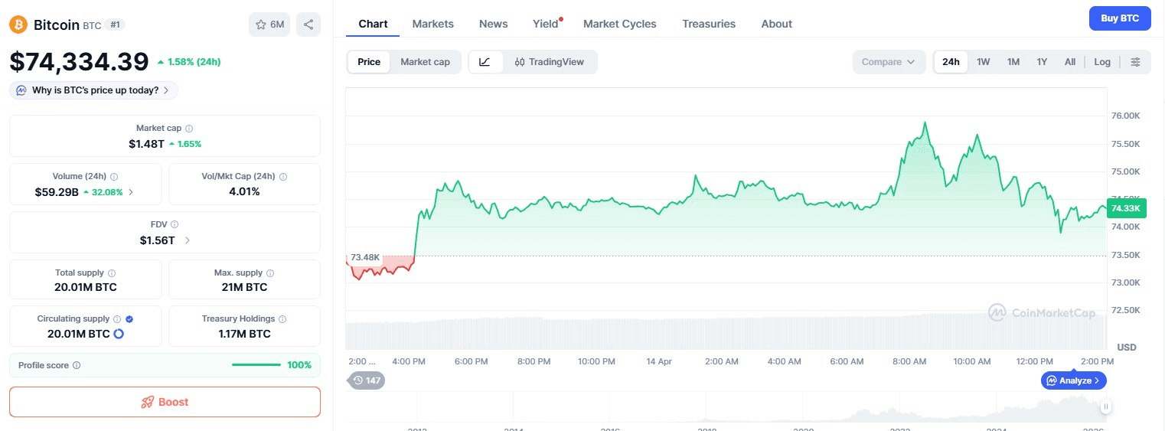Open the Compare dropdown
Screen dimensions: 1165x431
888,62
